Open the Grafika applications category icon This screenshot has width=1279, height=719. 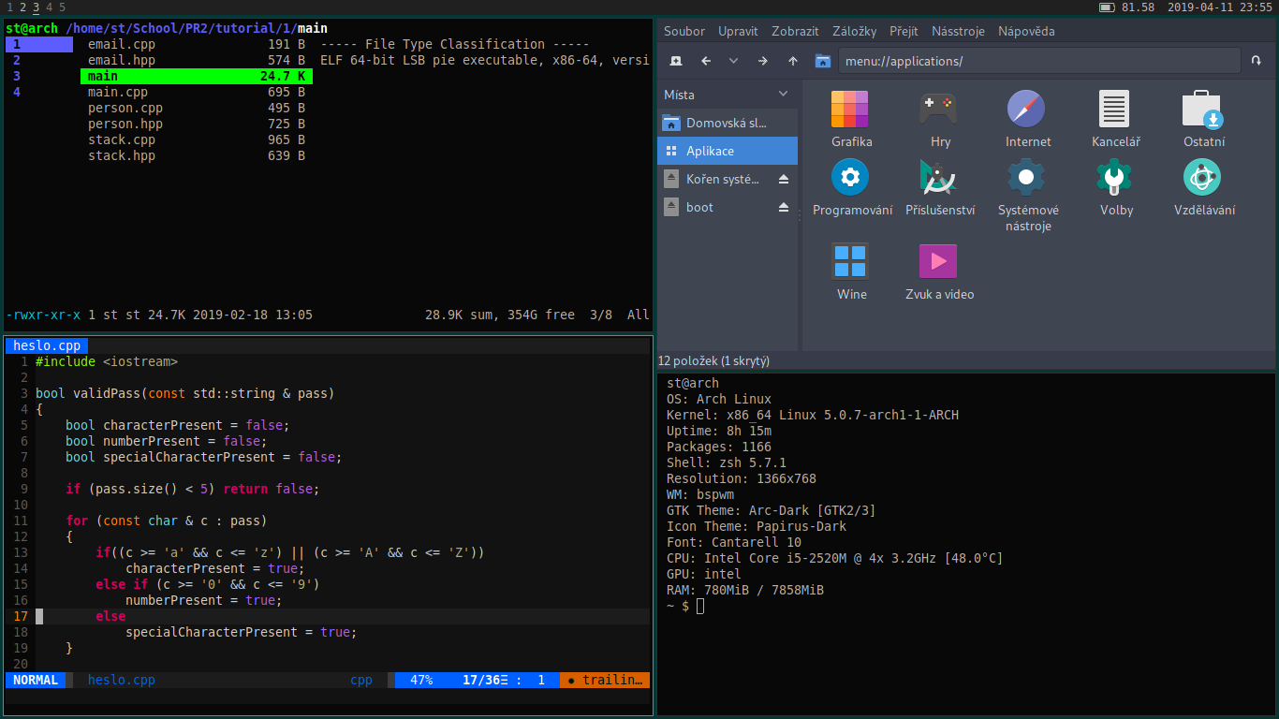coord(849,110)
